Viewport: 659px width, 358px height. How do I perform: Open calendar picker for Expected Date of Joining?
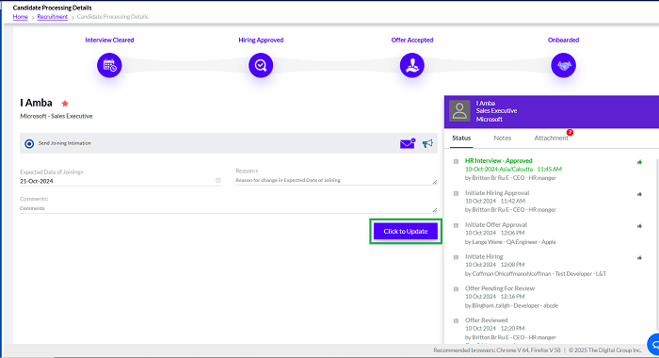pyautogui.click(x=218, y=181)
